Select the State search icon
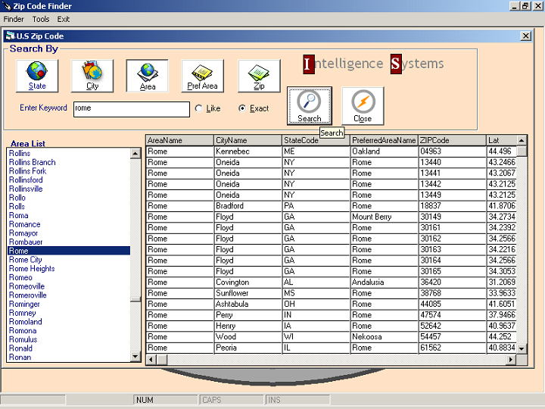This screenshot has height=409, width=545. coord(37,75)
